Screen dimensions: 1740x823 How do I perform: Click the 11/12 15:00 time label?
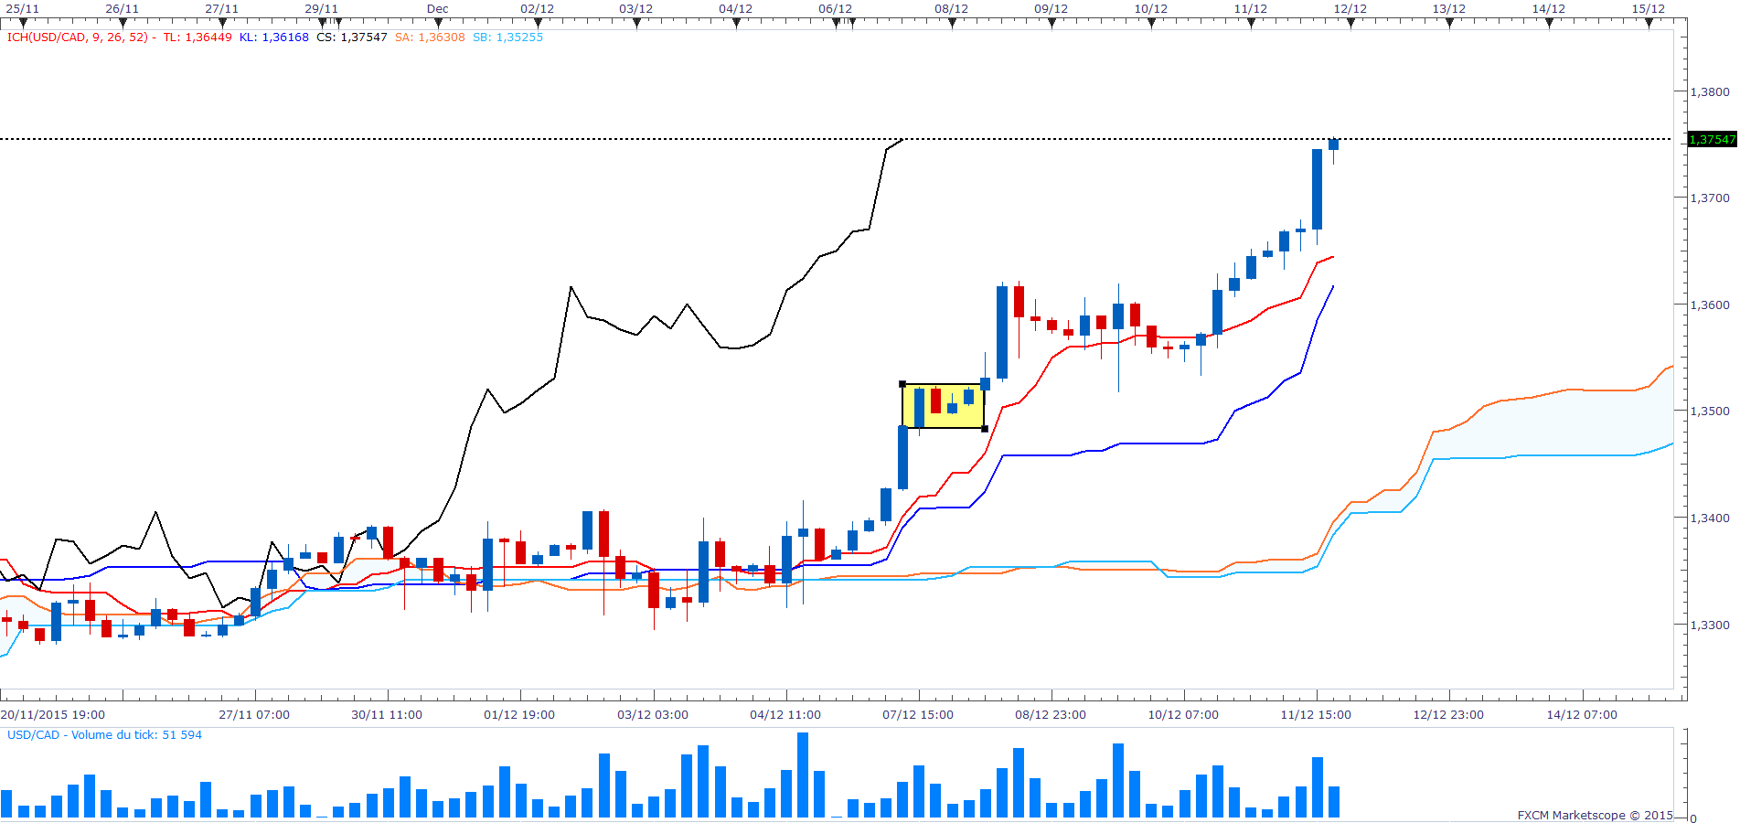pos(1316,715)
